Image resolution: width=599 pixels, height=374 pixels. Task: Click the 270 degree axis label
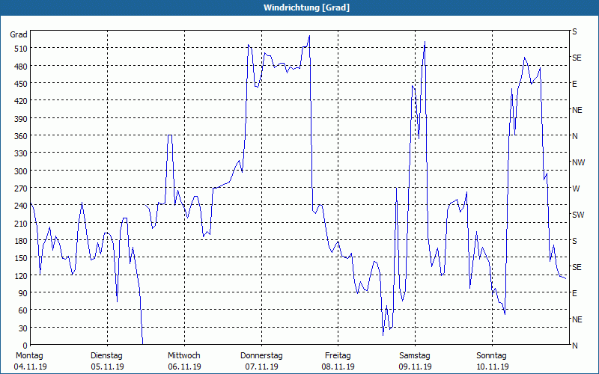click(x=21, y=188)
